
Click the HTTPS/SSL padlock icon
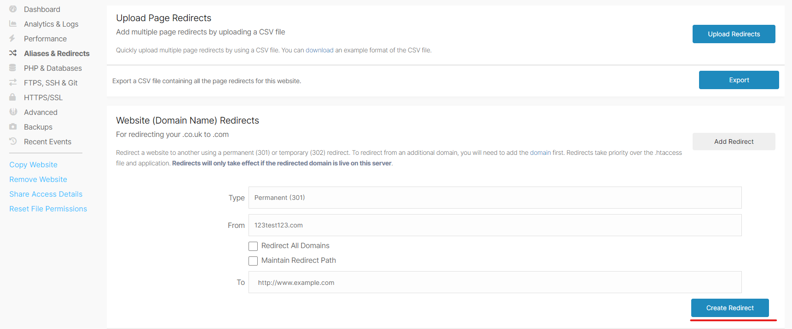13,97
